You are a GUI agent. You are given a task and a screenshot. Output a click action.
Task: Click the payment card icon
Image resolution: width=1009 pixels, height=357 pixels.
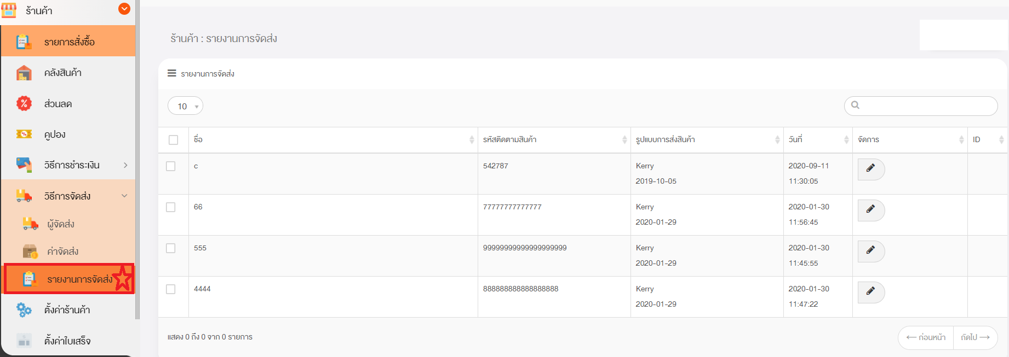pos(24,165)
